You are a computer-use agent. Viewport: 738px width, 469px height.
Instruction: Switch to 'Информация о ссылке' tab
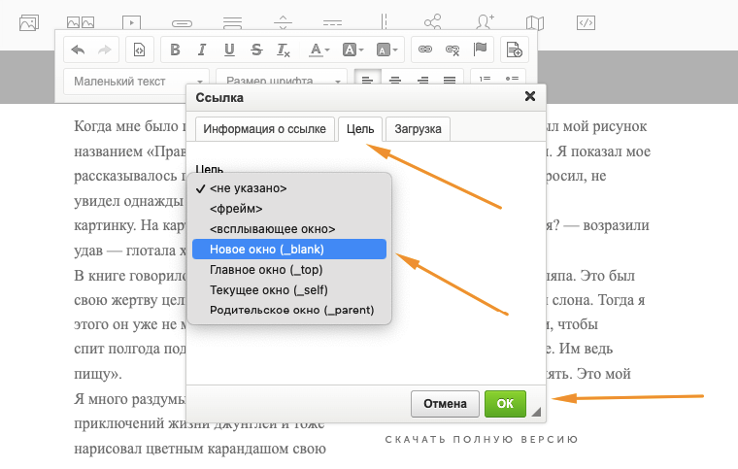coord(265,129)
